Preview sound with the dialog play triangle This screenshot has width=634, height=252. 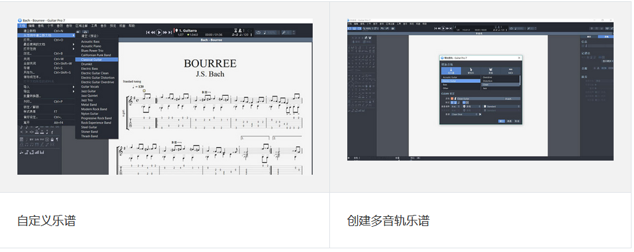480,114
